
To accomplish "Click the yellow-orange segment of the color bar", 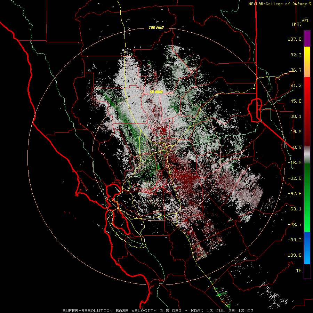I will 307,62.
